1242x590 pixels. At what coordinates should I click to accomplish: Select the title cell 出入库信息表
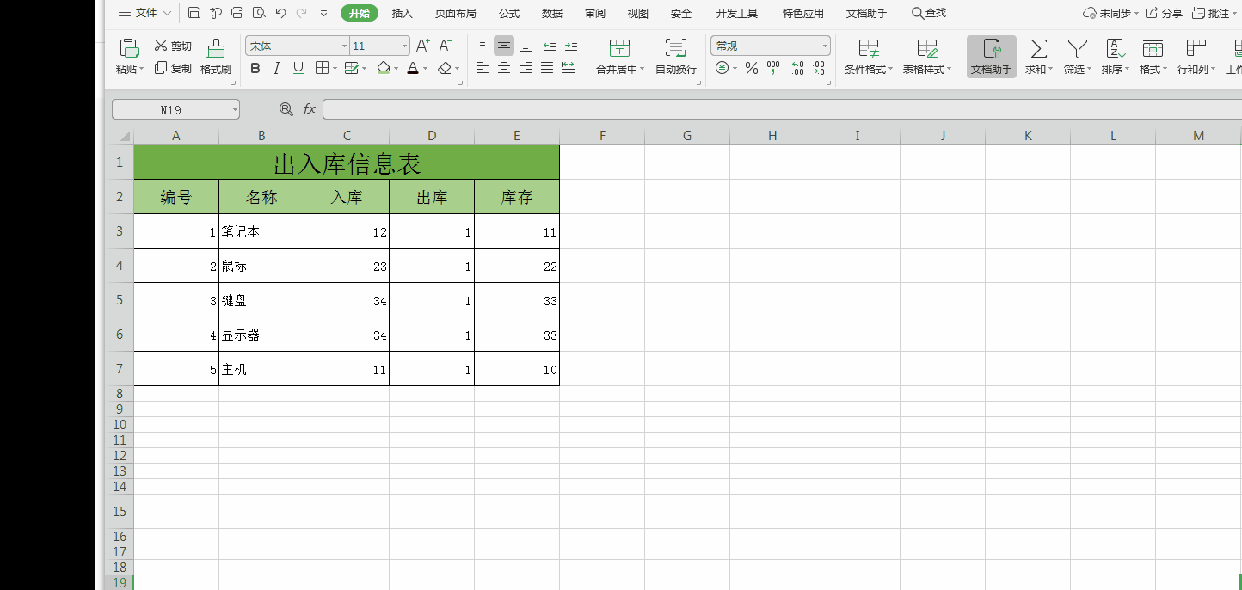[x=347, y=163]
